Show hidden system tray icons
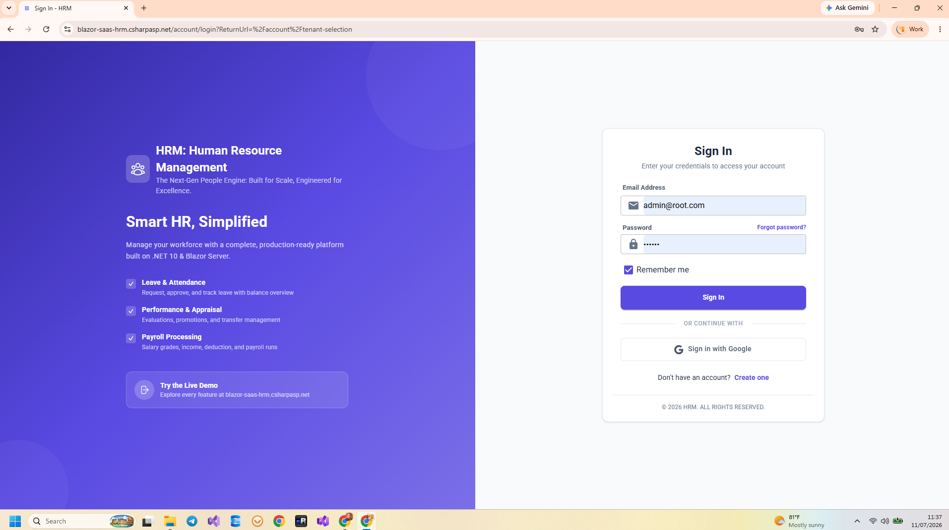This screenshot has height=530, width=949. (x=857, y=521)
